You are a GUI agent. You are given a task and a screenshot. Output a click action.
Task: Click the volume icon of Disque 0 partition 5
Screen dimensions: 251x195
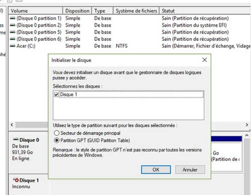coord(13,32)
